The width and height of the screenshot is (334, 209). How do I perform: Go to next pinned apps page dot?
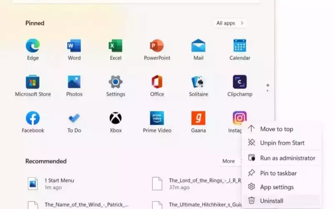click(268, 91)
